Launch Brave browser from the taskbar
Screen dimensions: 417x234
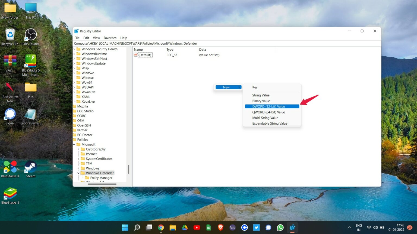point(220,227)
